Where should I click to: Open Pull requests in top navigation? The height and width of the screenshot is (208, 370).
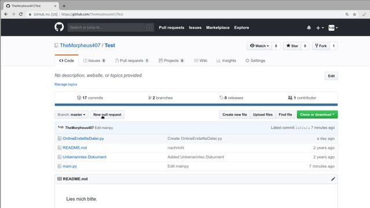(172, 28)
